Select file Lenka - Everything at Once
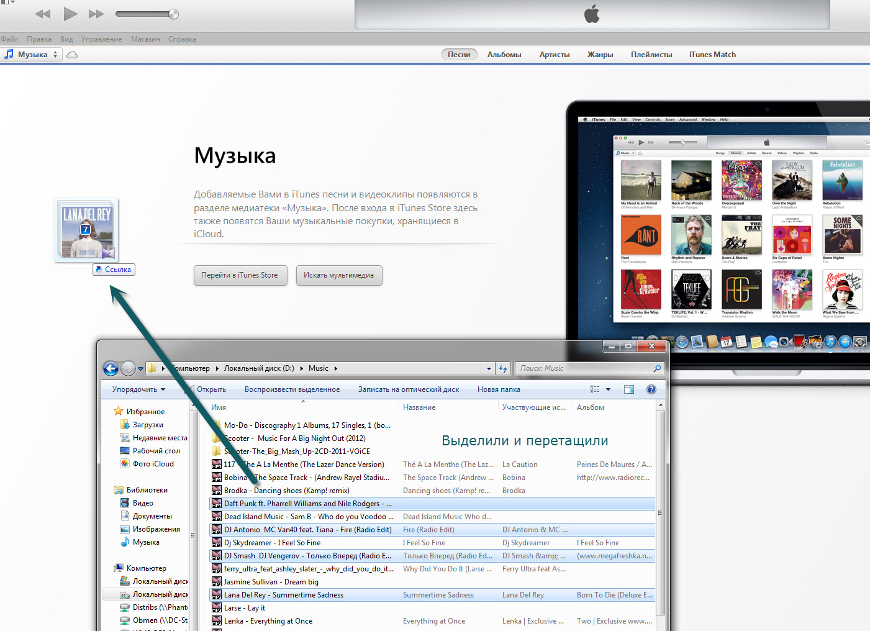This screenshot has width=870, height=631. [x=433, y=621]
